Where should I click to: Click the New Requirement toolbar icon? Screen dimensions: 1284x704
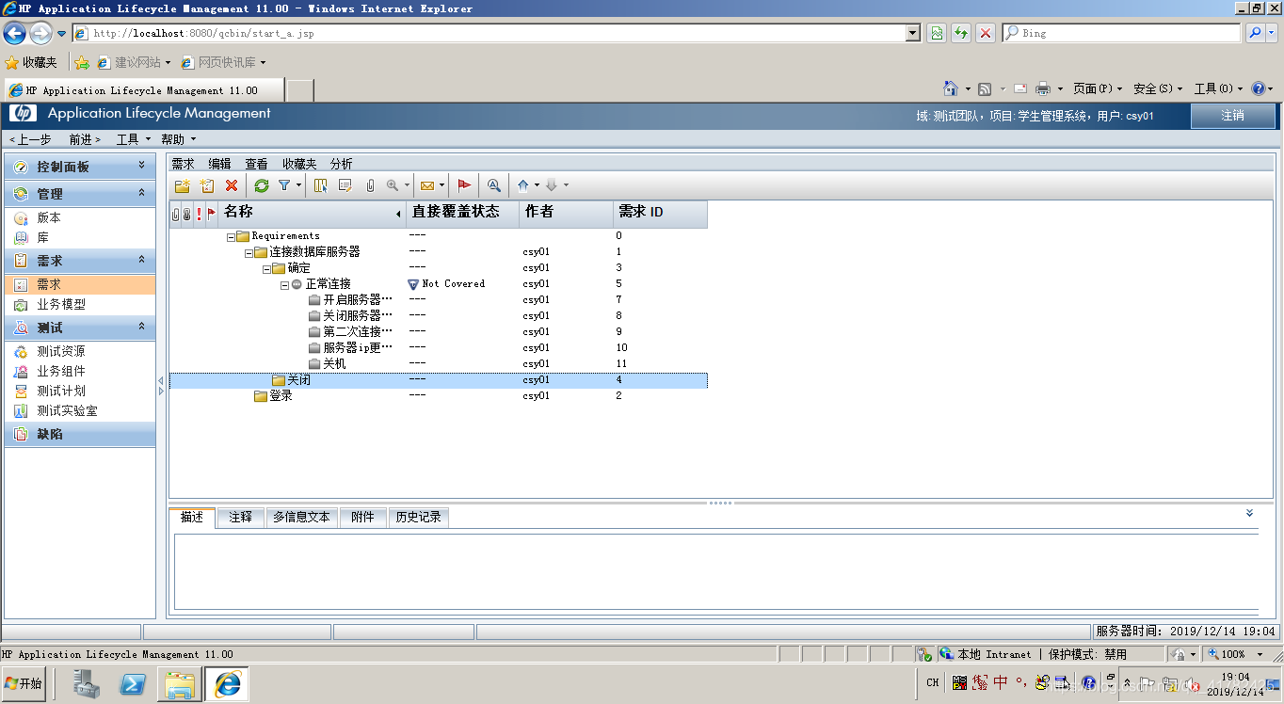[x=207, y=185]
